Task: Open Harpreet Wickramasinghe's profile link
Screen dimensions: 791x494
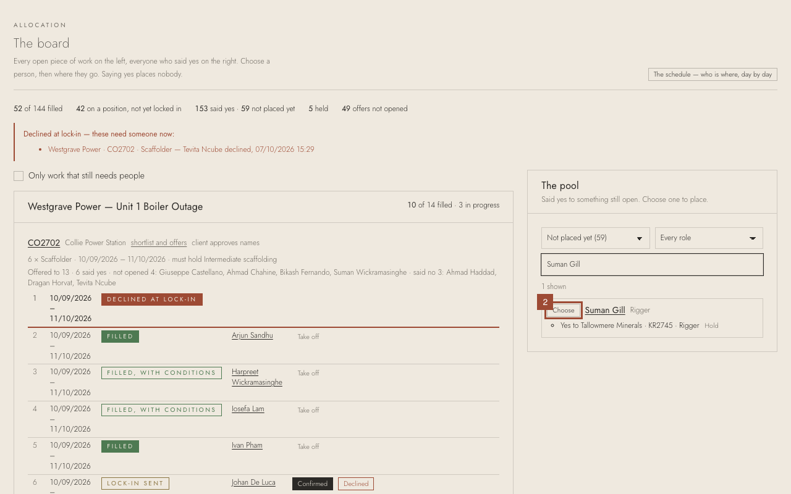Action: 257,377
